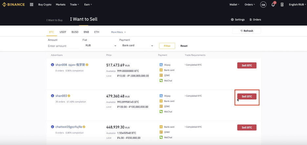307x145 pixels.
Task: Click WeChat icon in chattest20gezifujfle row
Action: (x=161, y=137)
